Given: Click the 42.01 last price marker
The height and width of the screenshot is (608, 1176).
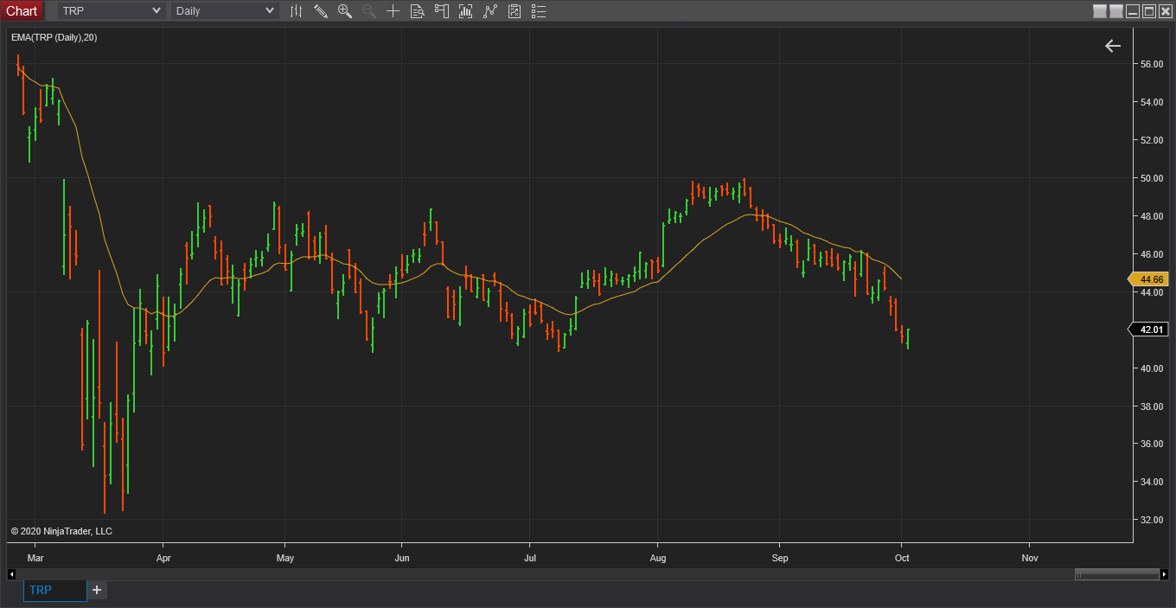Looking at the screenshot, I should tap(1150, 330).
